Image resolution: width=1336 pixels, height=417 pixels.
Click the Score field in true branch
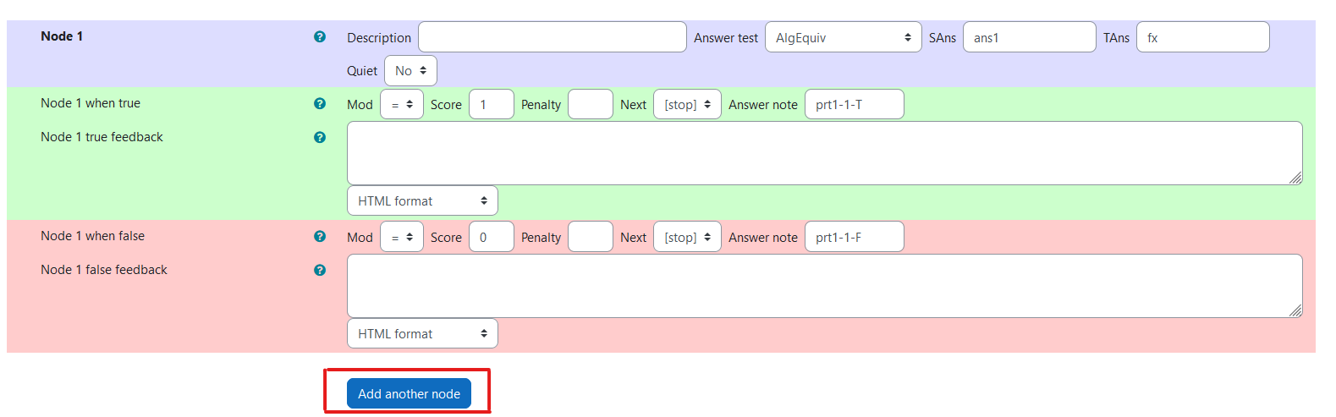click(x=491, y=105)
